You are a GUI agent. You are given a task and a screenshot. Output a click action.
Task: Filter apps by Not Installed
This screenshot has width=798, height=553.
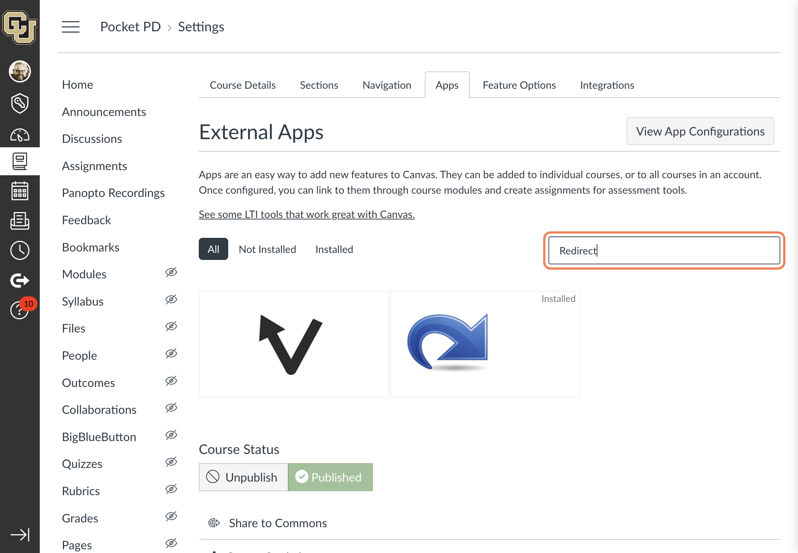coord(267,249)
